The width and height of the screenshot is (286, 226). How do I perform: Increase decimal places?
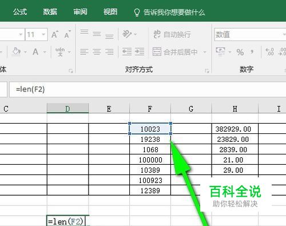click(x=269, y=51)
